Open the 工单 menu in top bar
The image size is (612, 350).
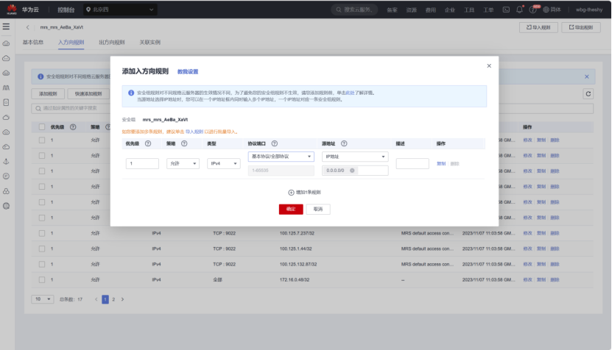tap(489, 10)
